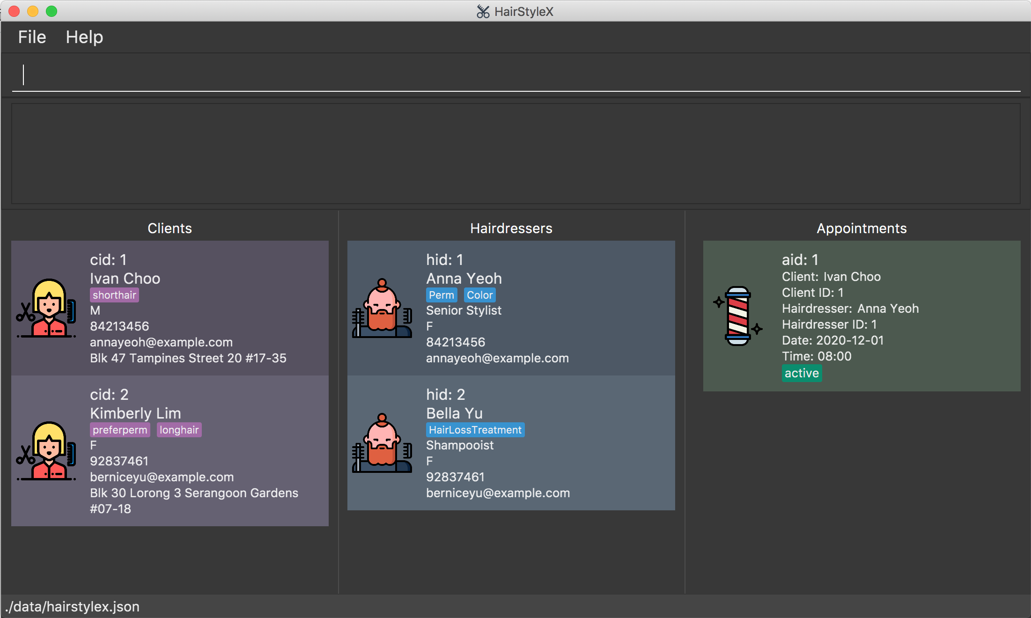Click Anna Yeoh's hairdresser avatar icon
The image size is (1031, 618).
click(x=382, y=308)
